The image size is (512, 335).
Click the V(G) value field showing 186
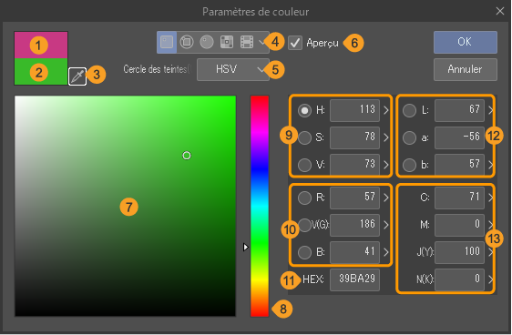[355, 225]
